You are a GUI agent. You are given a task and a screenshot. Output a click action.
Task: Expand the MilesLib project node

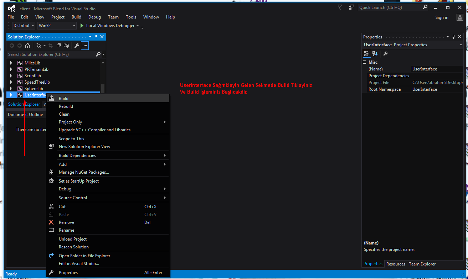pos(11,63)
